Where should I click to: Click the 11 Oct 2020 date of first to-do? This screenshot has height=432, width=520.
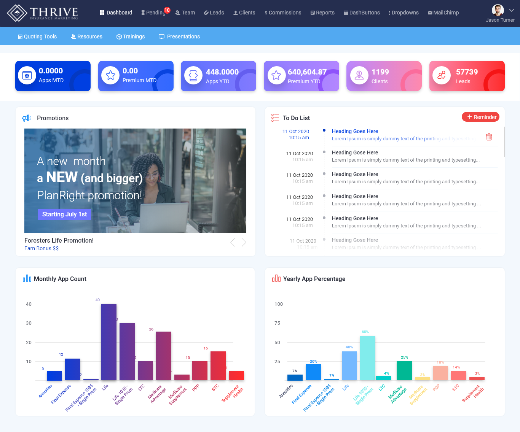pyautogui.click(x=296, y=132)
